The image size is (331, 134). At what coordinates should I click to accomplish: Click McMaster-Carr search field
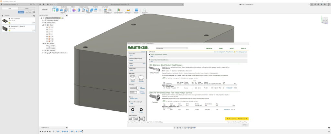pyautogui.click(x=172, y=48)
